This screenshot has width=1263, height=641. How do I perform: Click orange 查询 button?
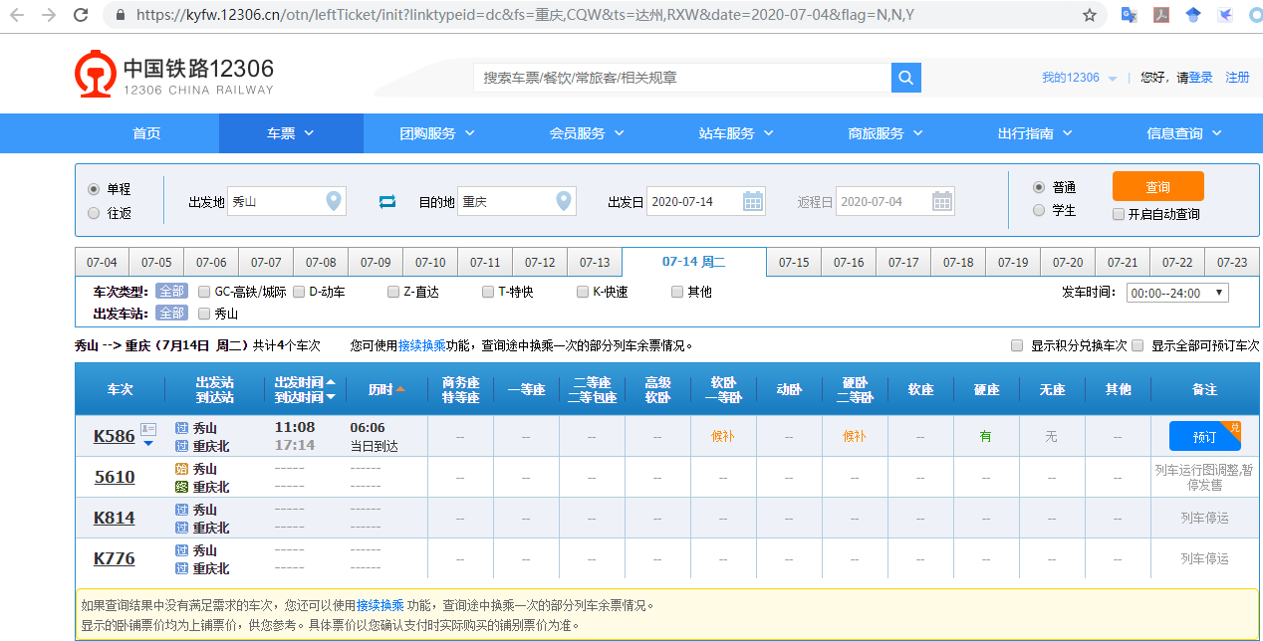1157,186
